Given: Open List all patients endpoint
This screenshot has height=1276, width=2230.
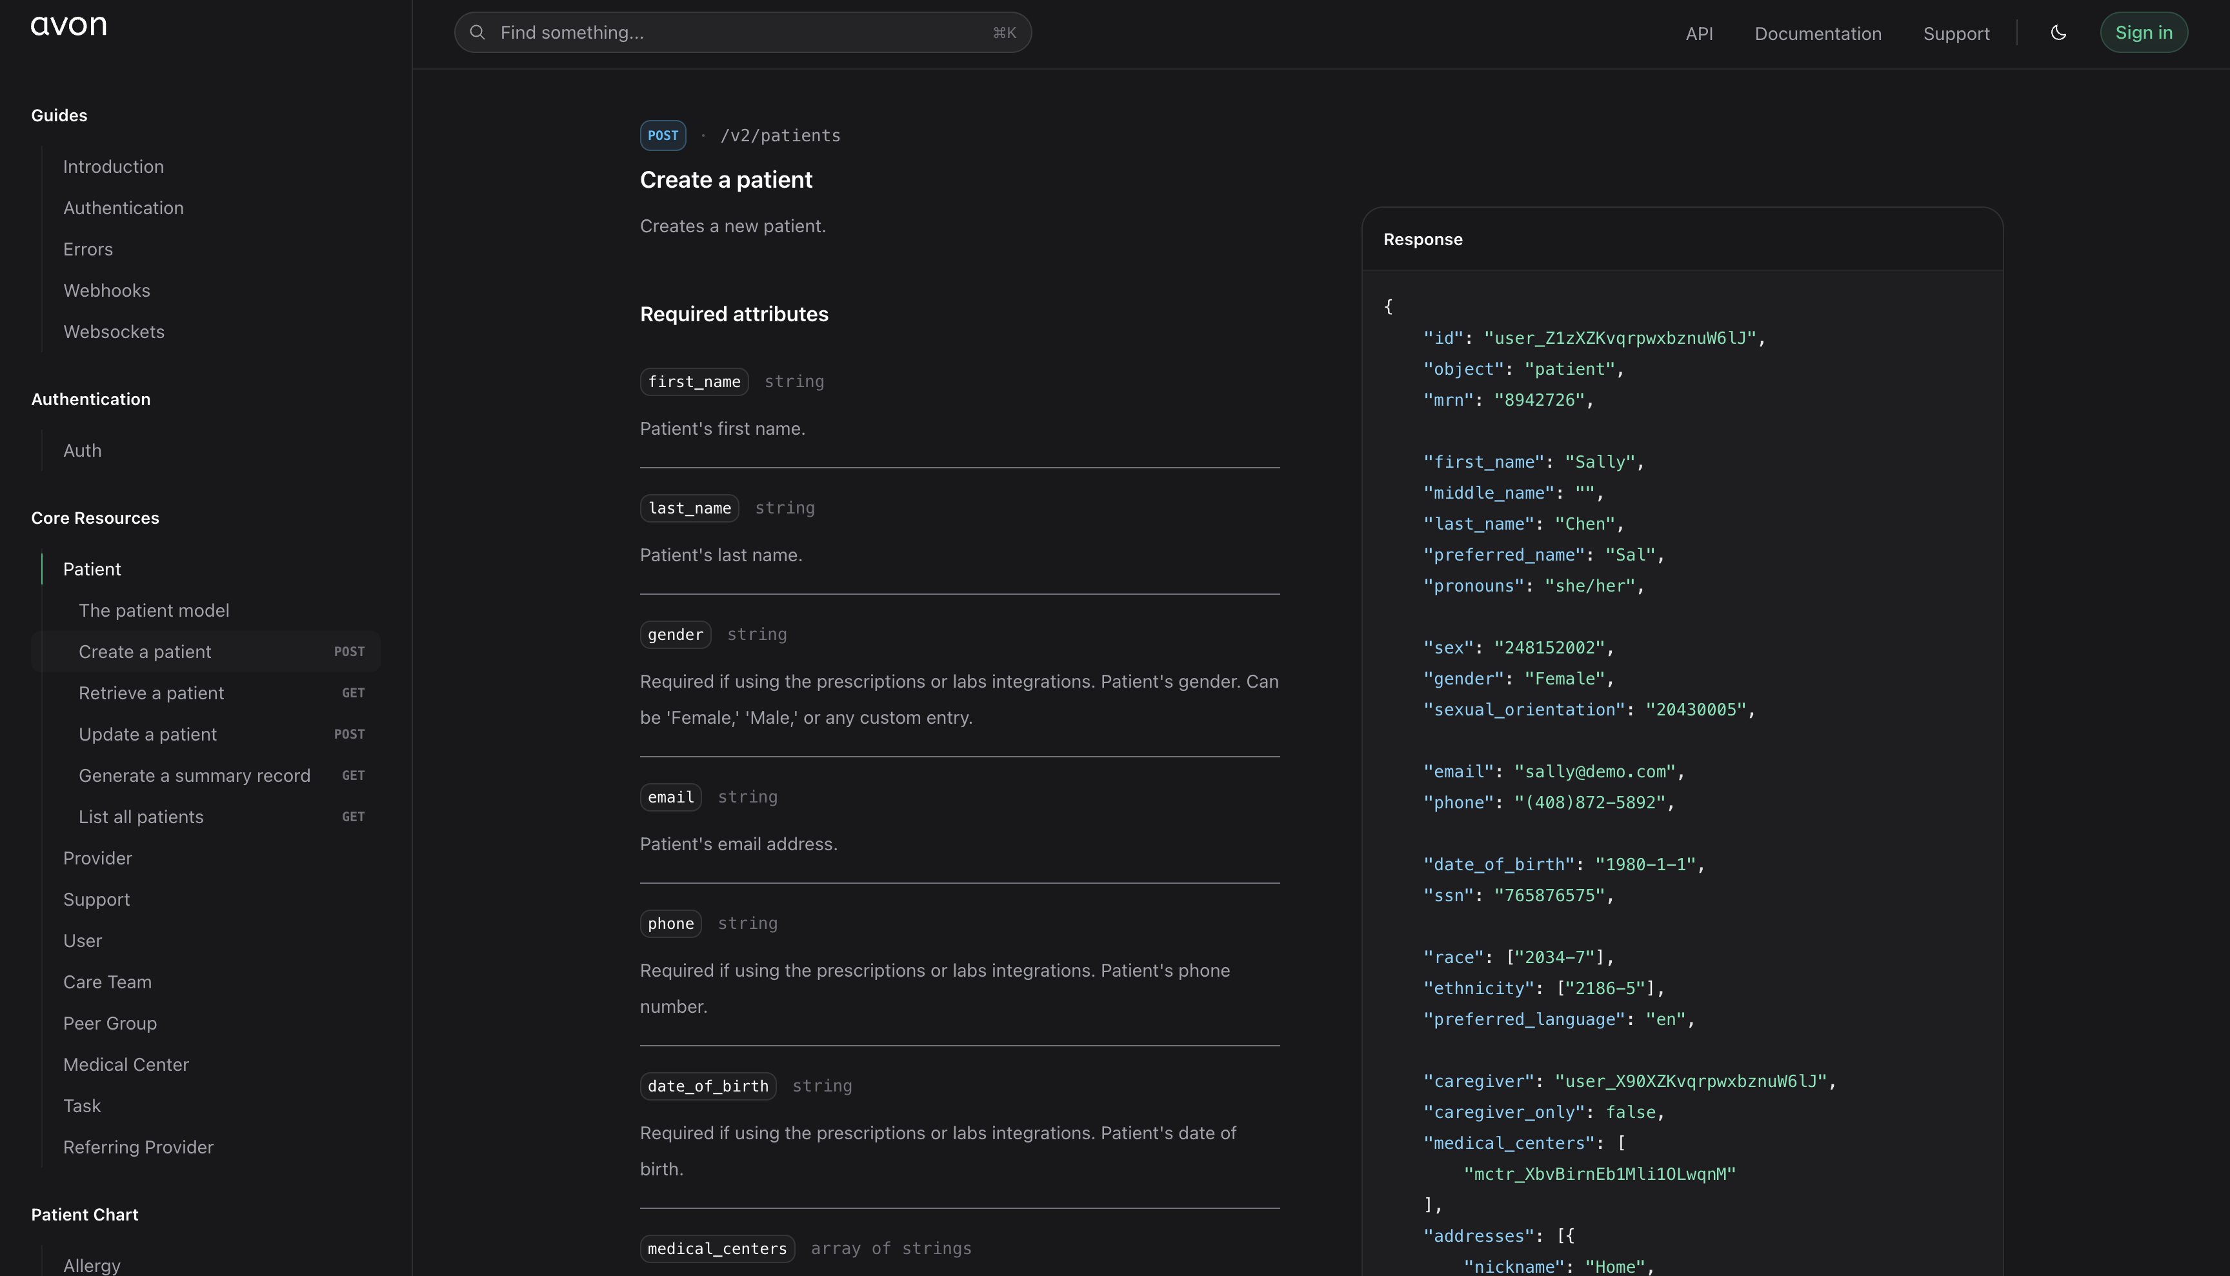Looking at the screenshot, I should click(x=141, y=817).
